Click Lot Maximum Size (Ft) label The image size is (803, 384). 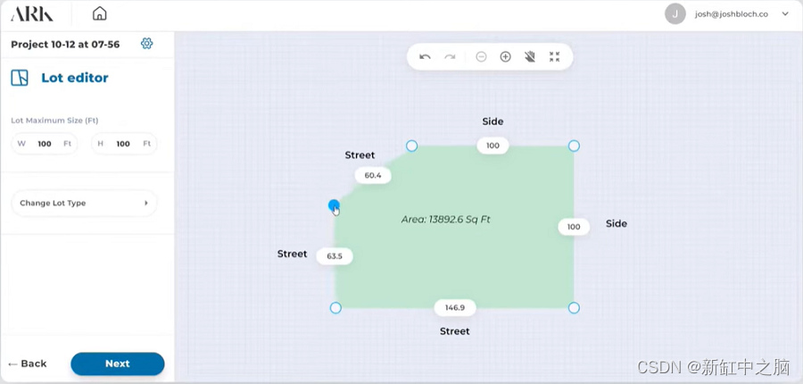pyautogui.click(x=54, y=121)
